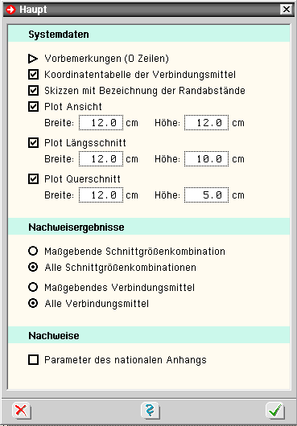
Task: Select Maßgebendes Verbindungsmittel radio button
Action: pyautogui.click(x=33, y=287)
